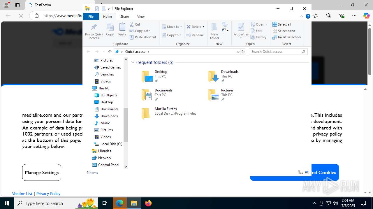The height and width of the screenshot is (209, 373).
Task: Click taskbar search box
Action: 56,203
